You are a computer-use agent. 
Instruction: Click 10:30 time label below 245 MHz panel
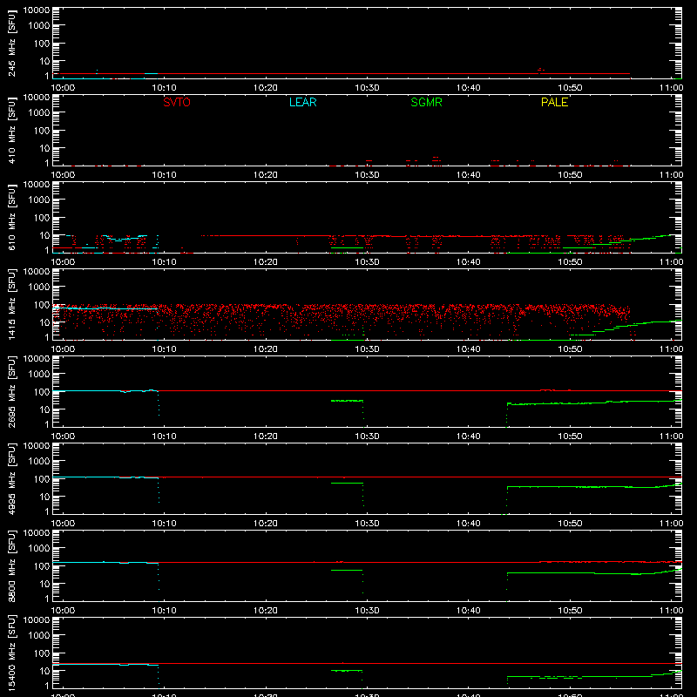click(x=367, y=88)
